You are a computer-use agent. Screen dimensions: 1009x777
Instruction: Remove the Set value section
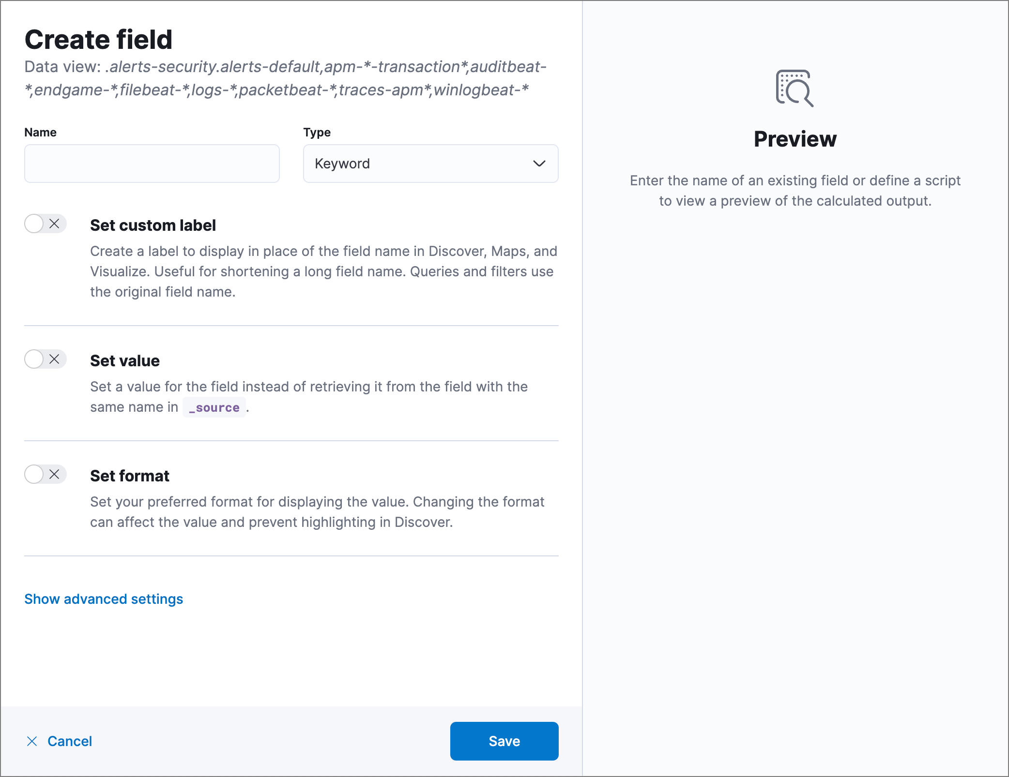(x=55, y=359)
